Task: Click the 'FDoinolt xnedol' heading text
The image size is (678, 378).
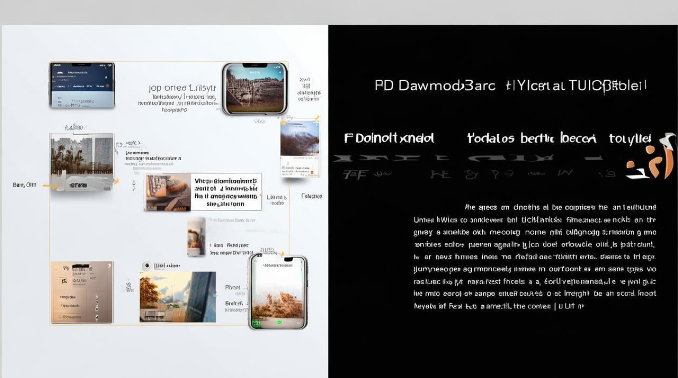Action: coord(389,138)
